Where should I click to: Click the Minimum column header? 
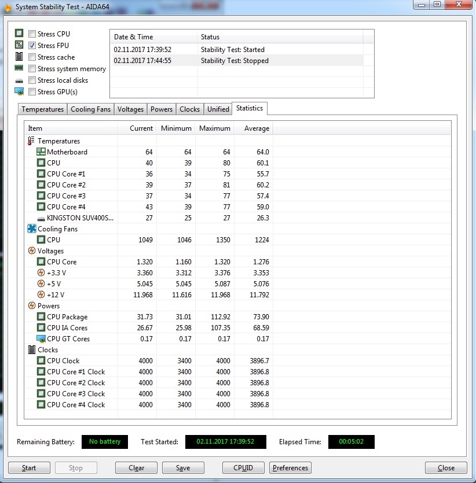(175, 128)
